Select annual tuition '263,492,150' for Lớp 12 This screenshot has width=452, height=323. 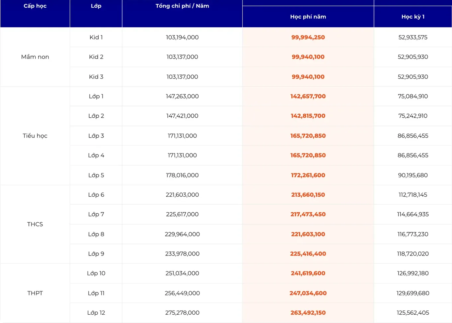[308, 313]
